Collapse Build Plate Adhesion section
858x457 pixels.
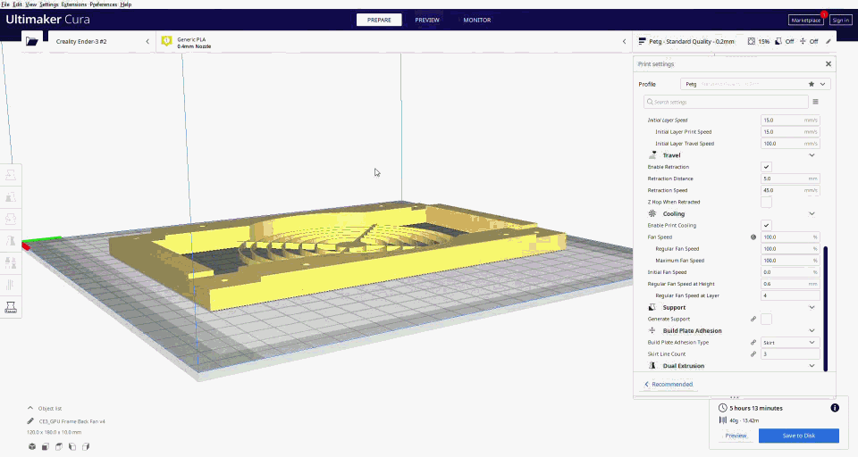point(812,331)
